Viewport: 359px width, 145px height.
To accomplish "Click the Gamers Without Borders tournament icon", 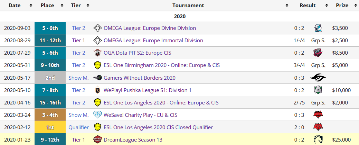I will click(98, 78).
